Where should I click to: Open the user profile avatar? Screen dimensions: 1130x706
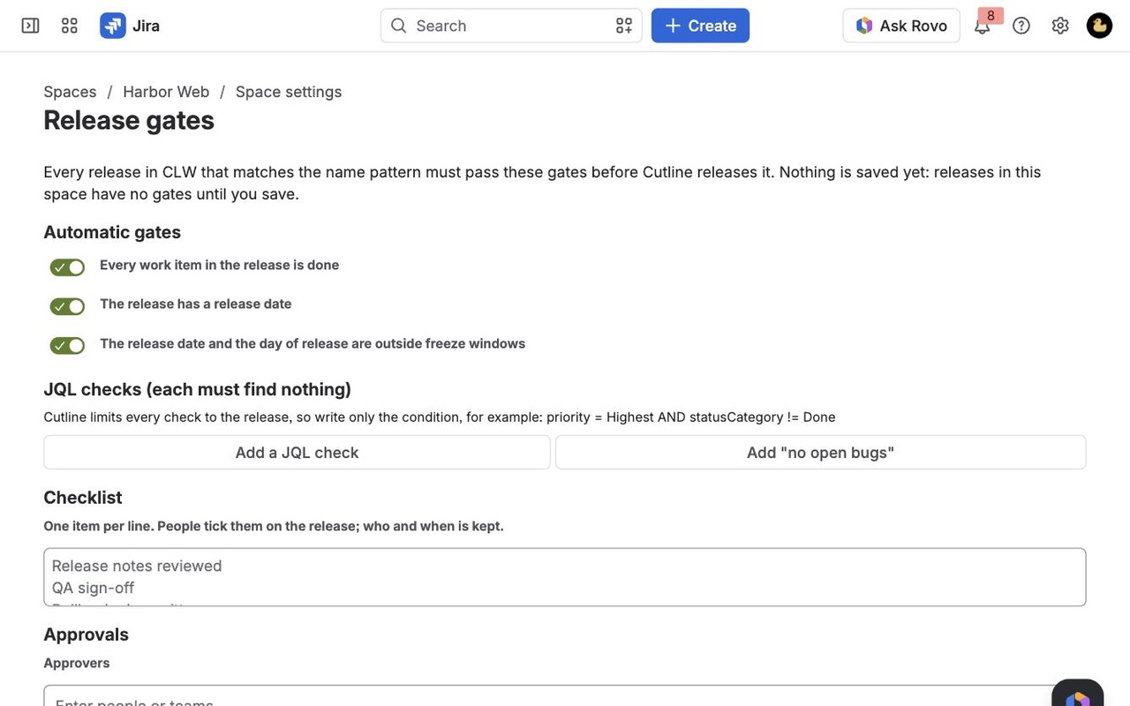(x=1099, y=26)
